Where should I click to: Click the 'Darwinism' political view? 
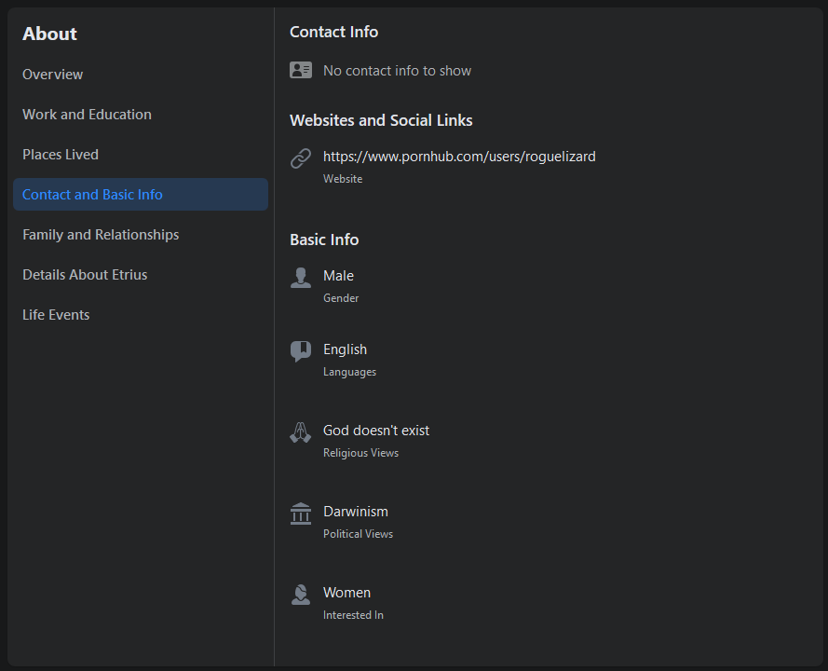click(356, 512)
